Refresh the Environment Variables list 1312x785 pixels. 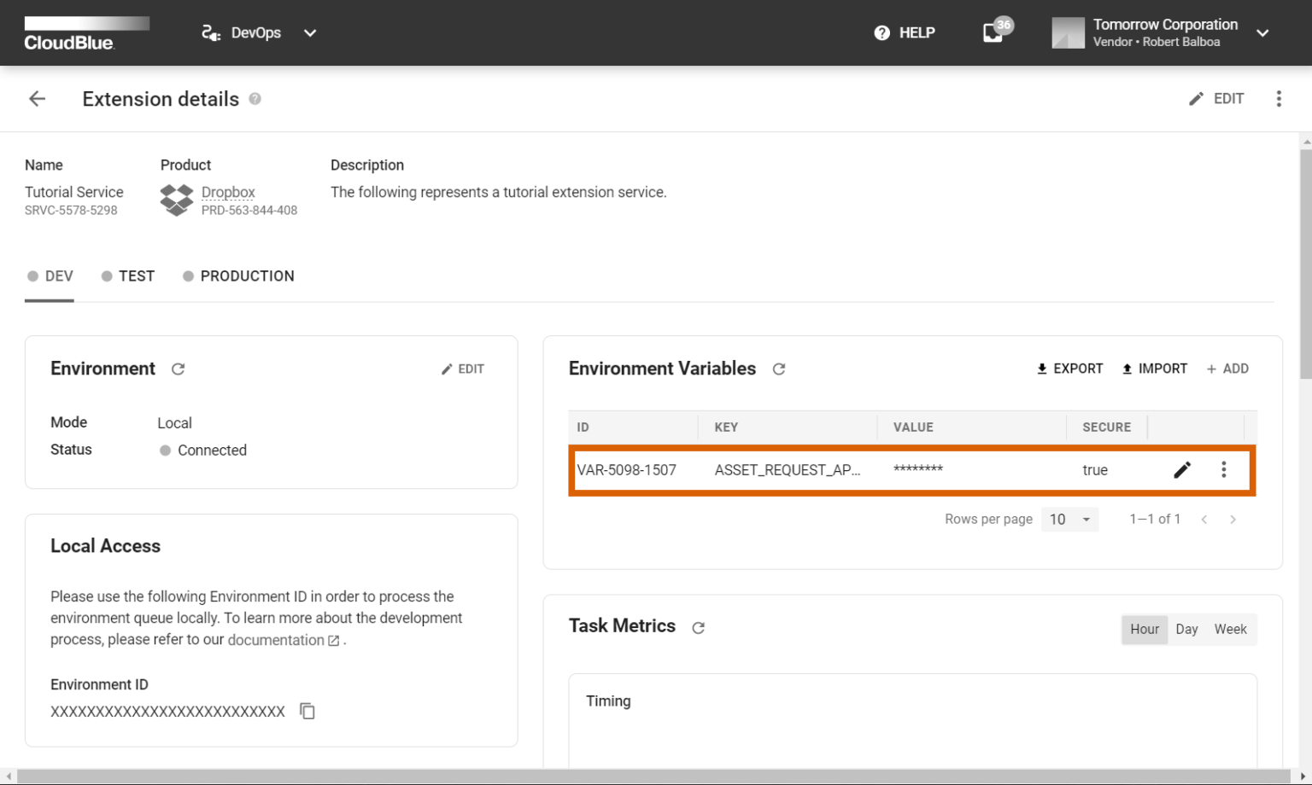[779, 369]
